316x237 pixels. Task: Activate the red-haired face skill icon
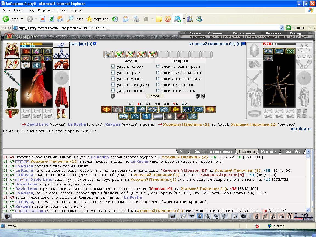point(181,116)
